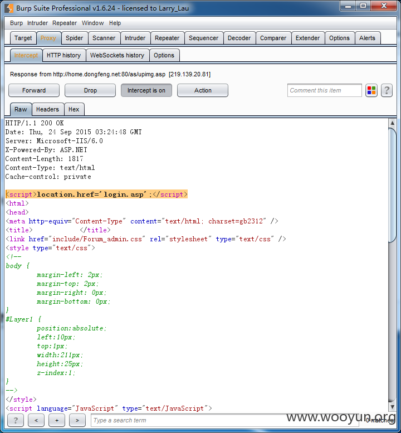Click the Server: Microsoft-IIS/6.0 header line

(x=54, y=141)
